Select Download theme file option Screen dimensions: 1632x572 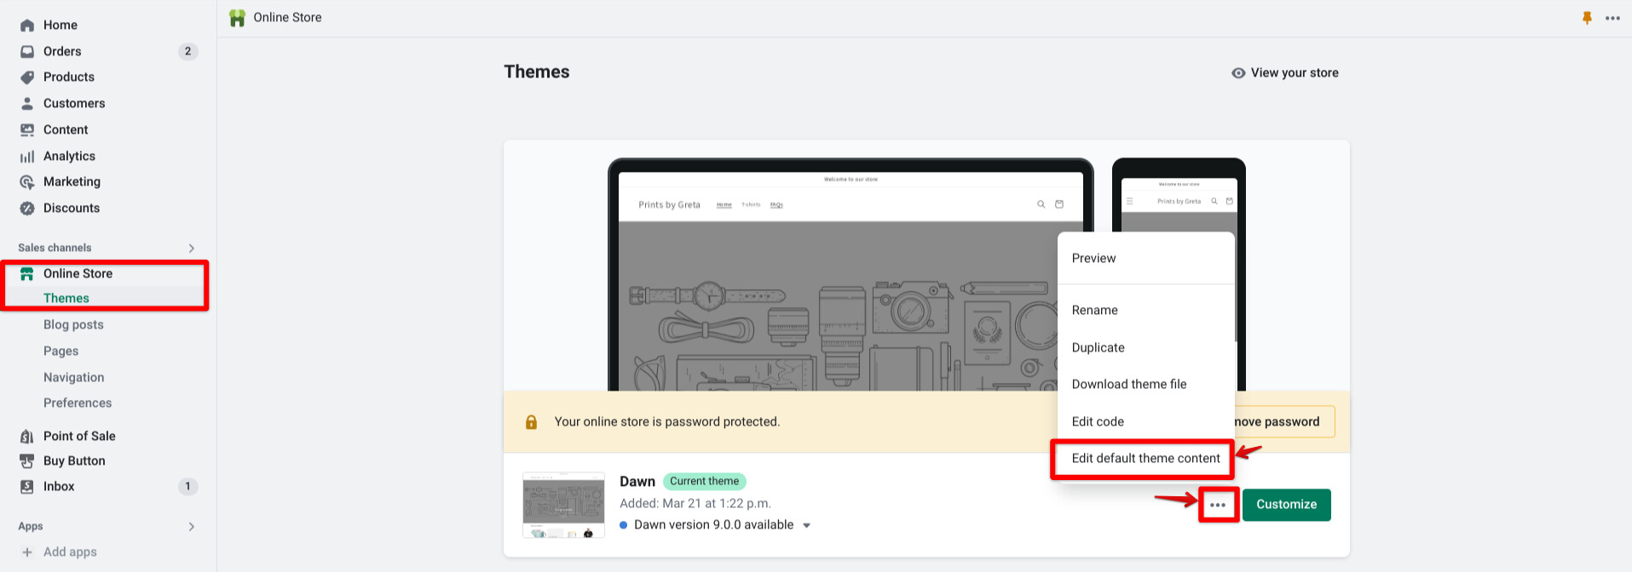tap(1128, 385)
